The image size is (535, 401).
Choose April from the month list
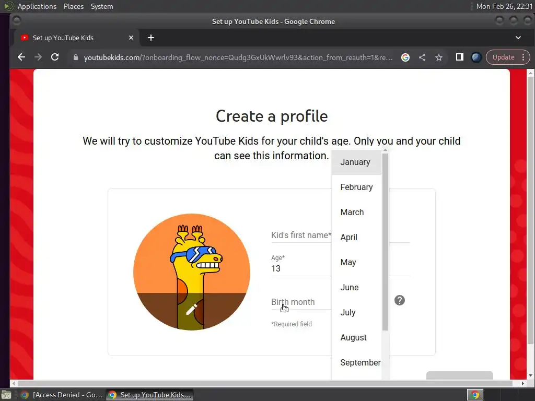click(x=356, y=238)
